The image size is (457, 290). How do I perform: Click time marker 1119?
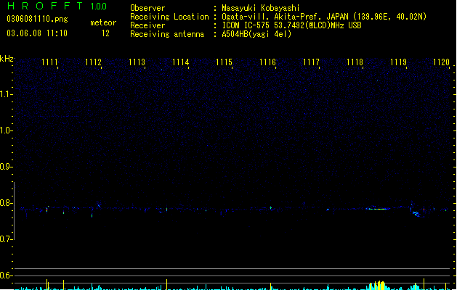click(x=398, y=62)
